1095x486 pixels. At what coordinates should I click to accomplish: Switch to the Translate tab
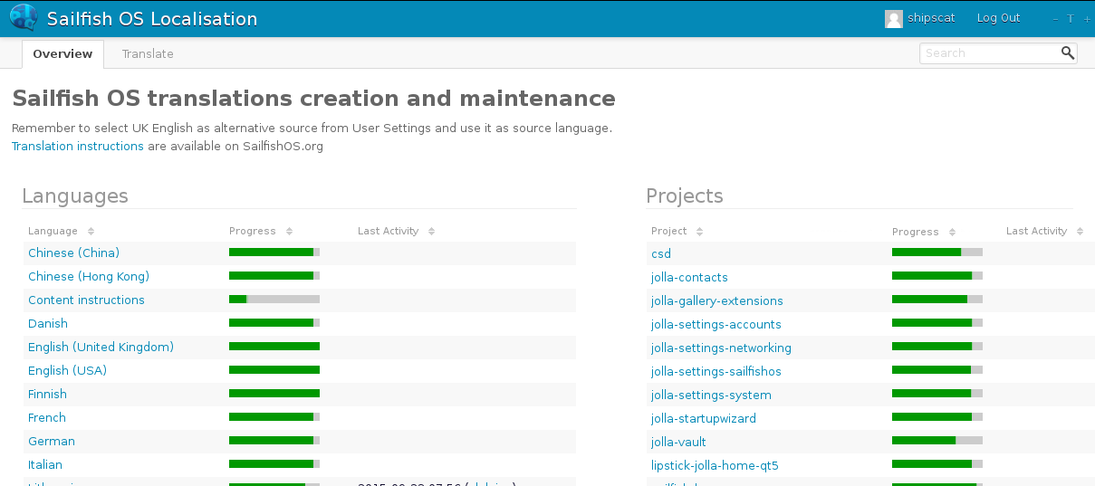coord(148,54)
